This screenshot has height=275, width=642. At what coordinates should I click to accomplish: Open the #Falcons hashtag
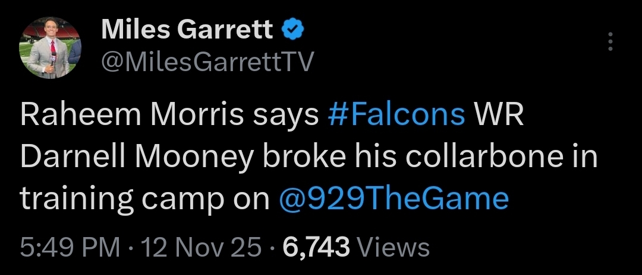pos(396,116)
